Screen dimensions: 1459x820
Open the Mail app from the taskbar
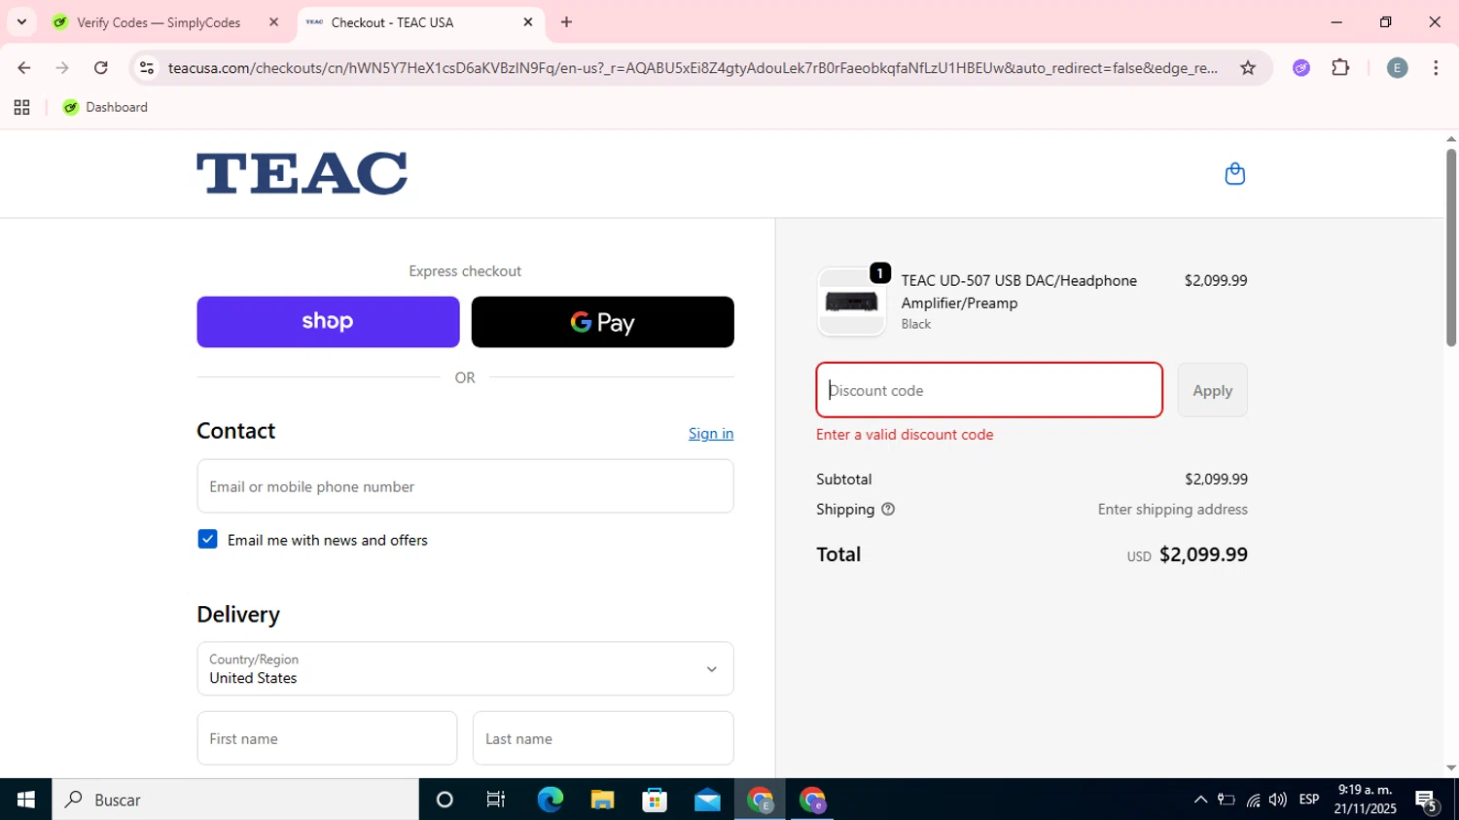coord(707,800)
